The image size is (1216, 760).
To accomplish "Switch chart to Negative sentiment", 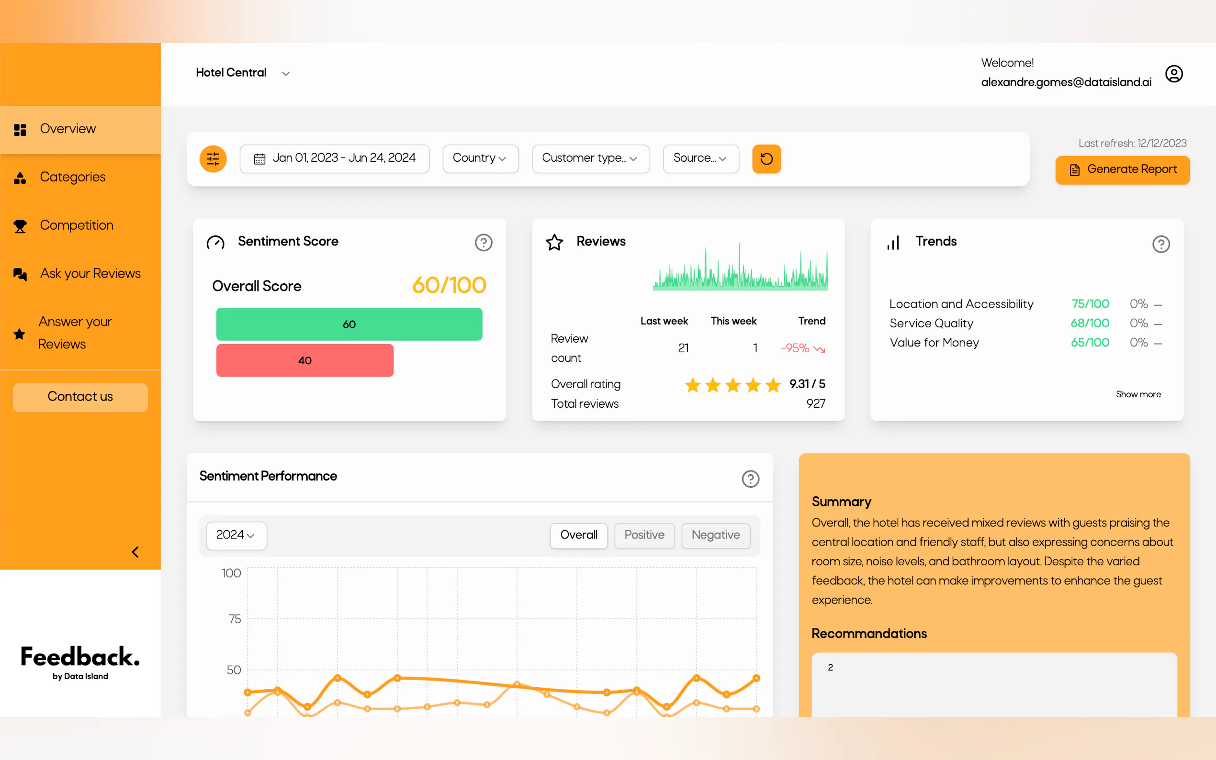I will pyautogui.click(x=715, y=536).
